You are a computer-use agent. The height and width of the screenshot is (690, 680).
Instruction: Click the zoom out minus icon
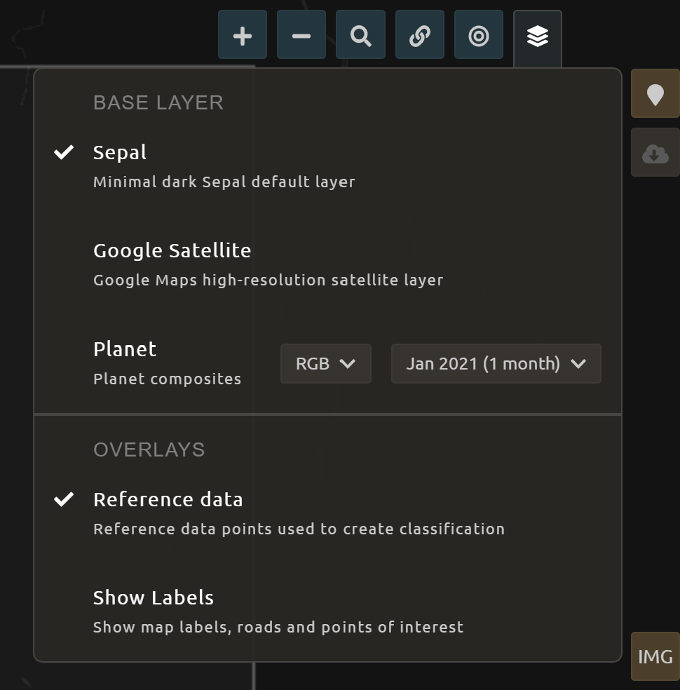pyautogui.click(x=301, y=36)
